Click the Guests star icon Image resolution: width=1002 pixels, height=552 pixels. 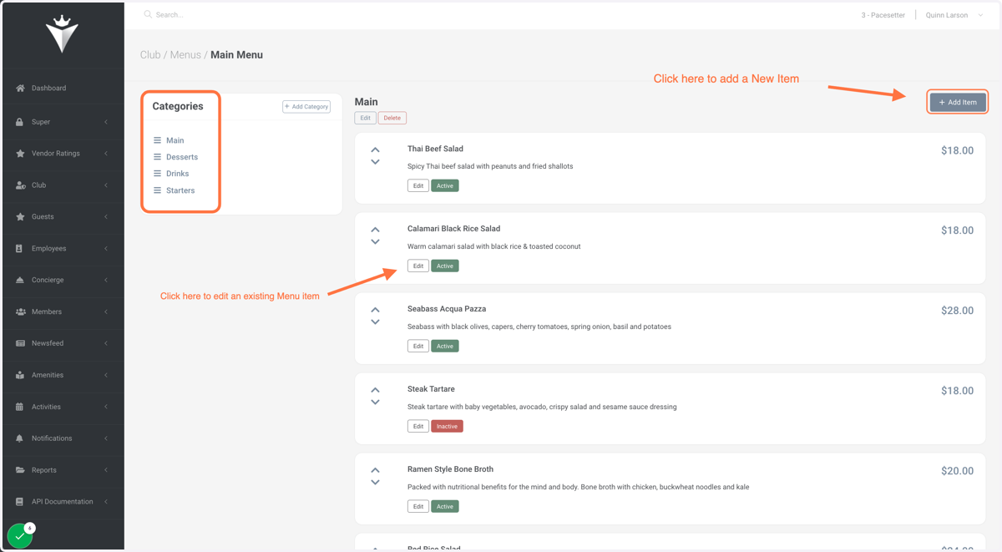tap(20, 217)
